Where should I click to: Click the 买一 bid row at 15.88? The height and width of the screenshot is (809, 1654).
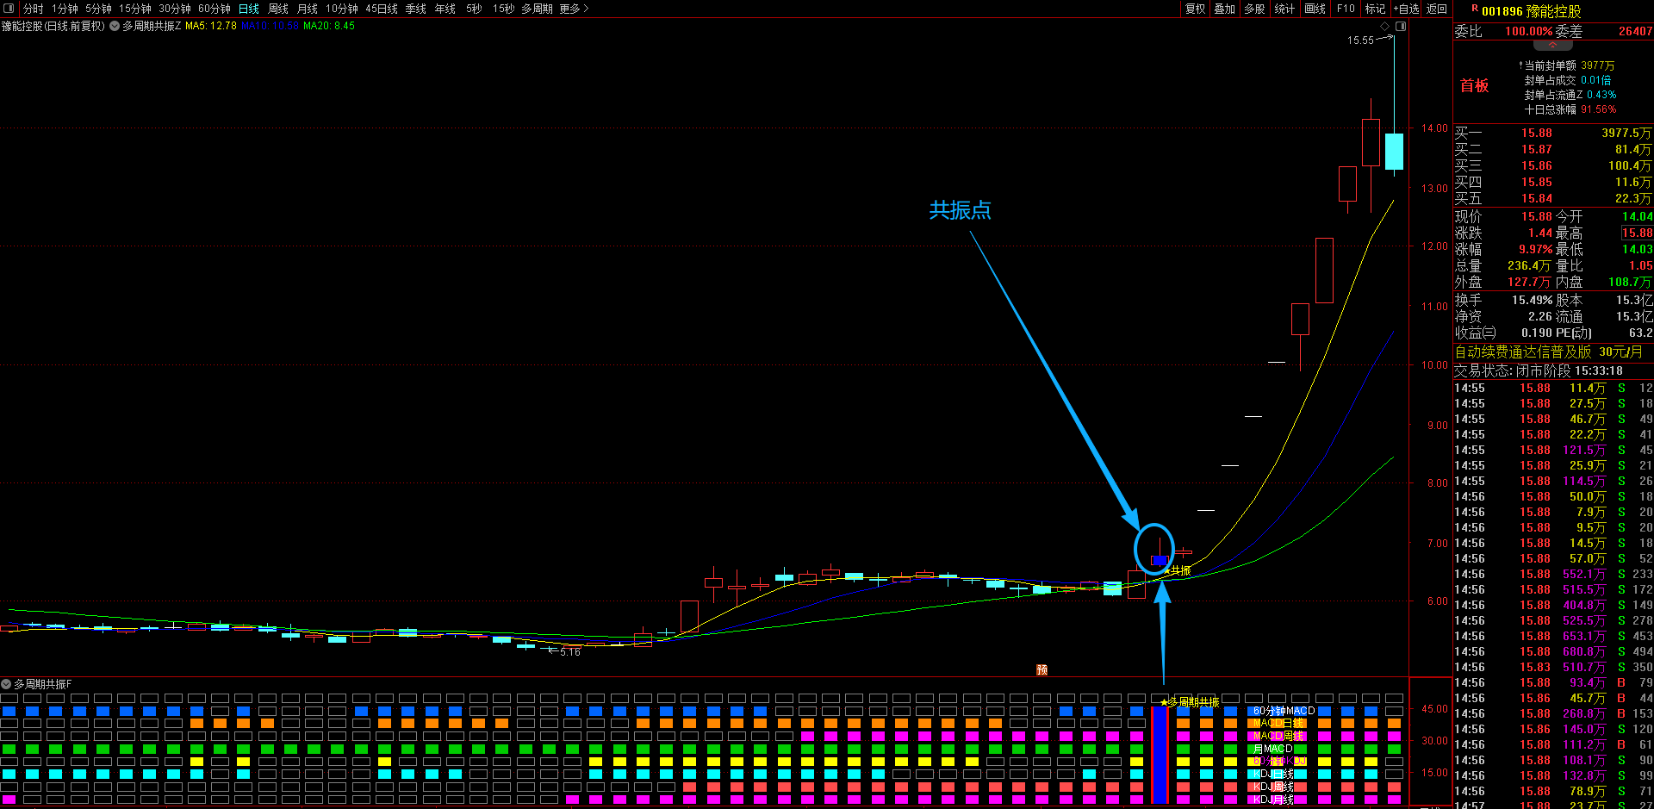point(1553,133)
